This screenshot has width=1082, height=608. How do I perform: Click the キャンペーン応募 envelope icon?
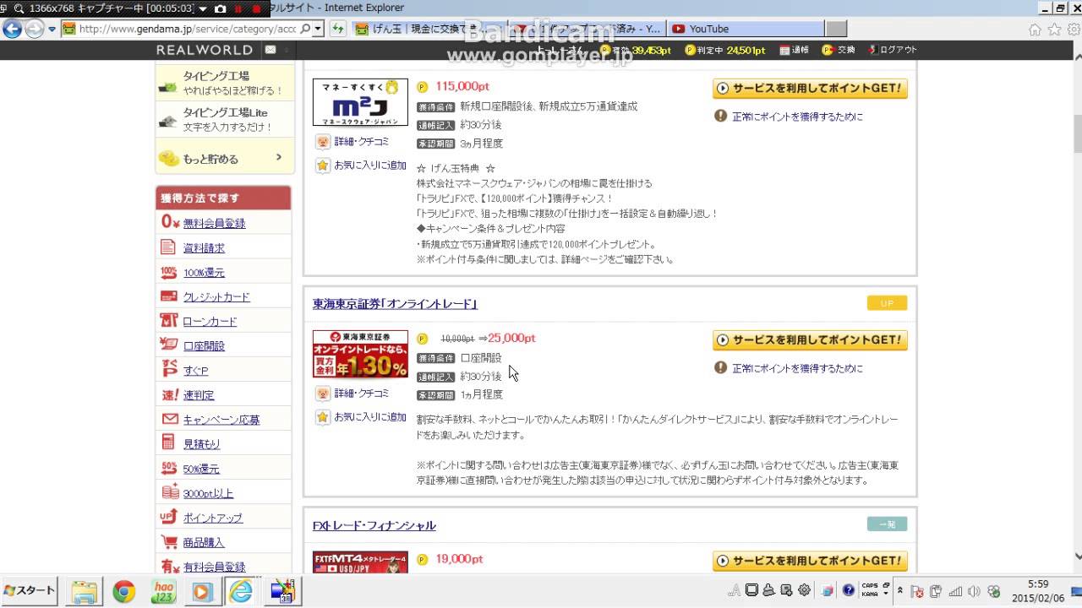(x=168, y=419)
